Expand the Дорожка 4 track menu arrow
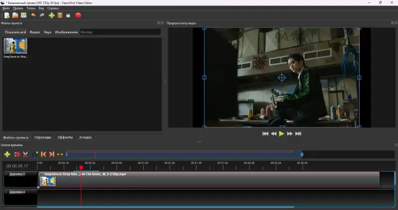398x210 pixels. 6,192
